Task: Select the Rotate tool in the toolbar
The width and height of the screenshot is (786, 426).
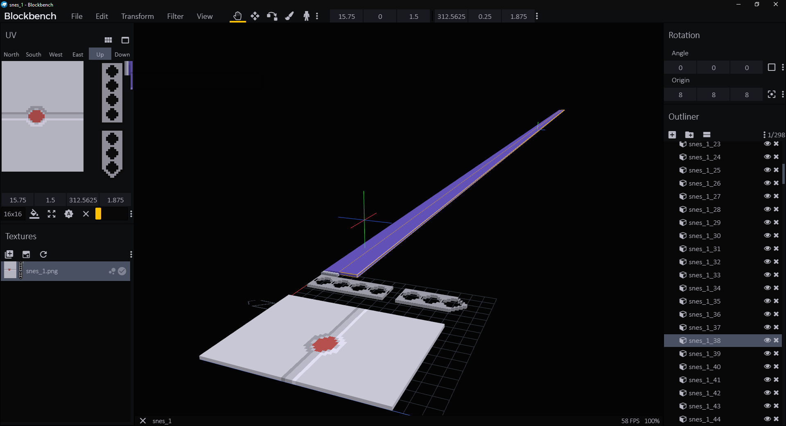Action: point(272,16)
